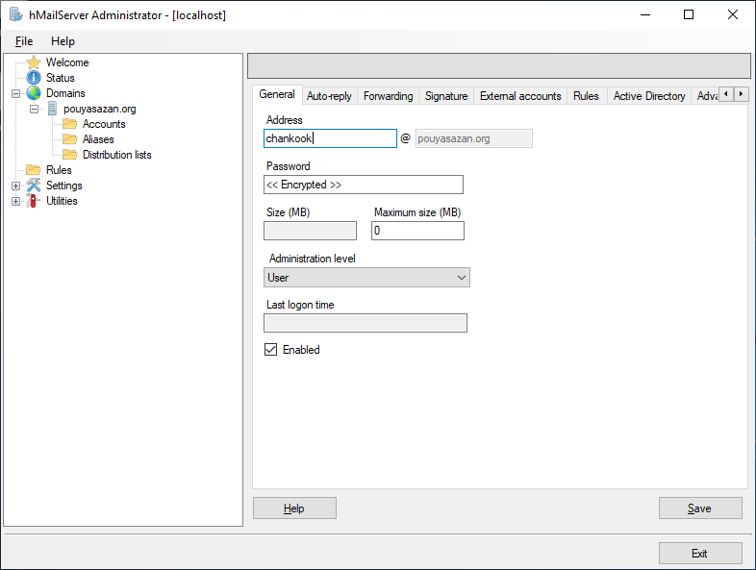Switch to the Auto-reply tab
Screen dimensions: 756x570
click(x=329, y=96)
